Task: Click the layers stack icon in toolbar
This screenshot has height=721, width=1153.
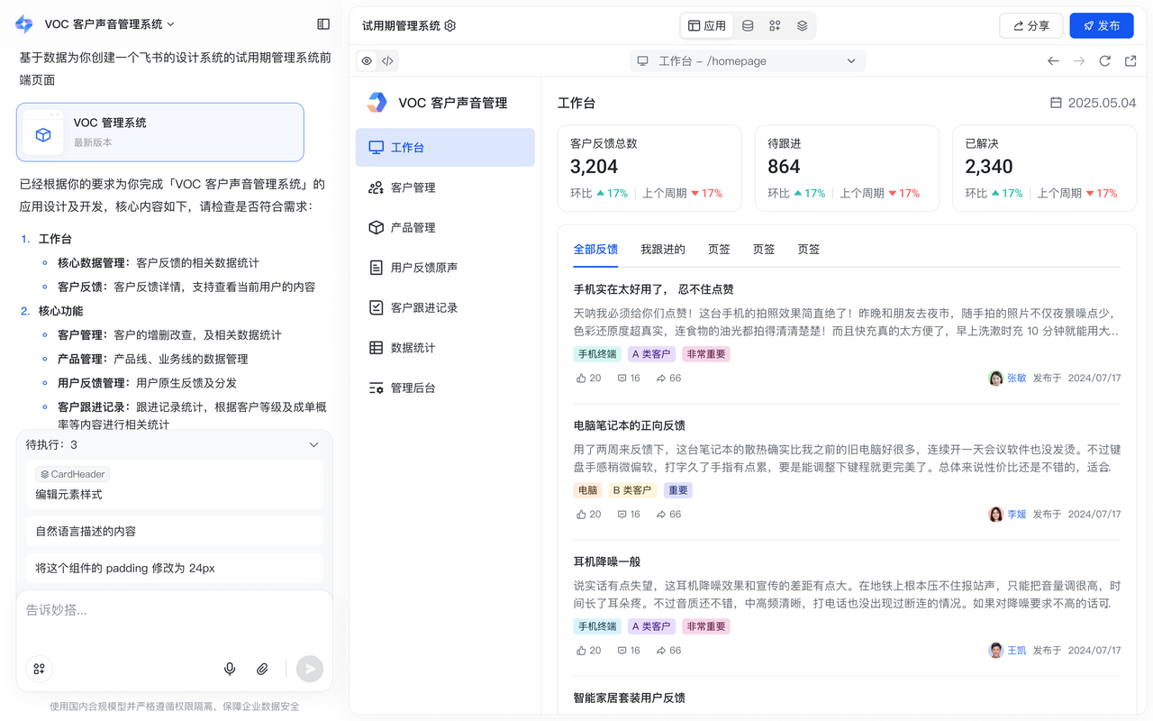Action: click(x=802, y=26)
